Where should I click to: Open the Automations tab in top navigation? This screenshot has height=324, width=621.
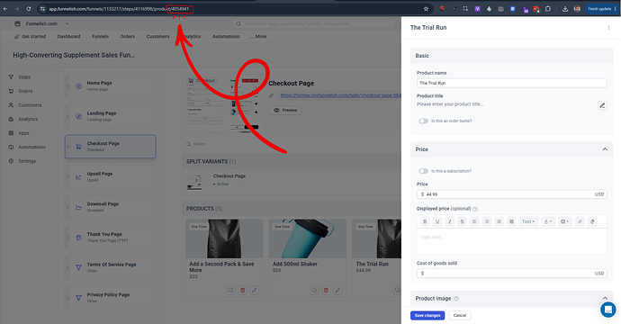click(226, 36)
